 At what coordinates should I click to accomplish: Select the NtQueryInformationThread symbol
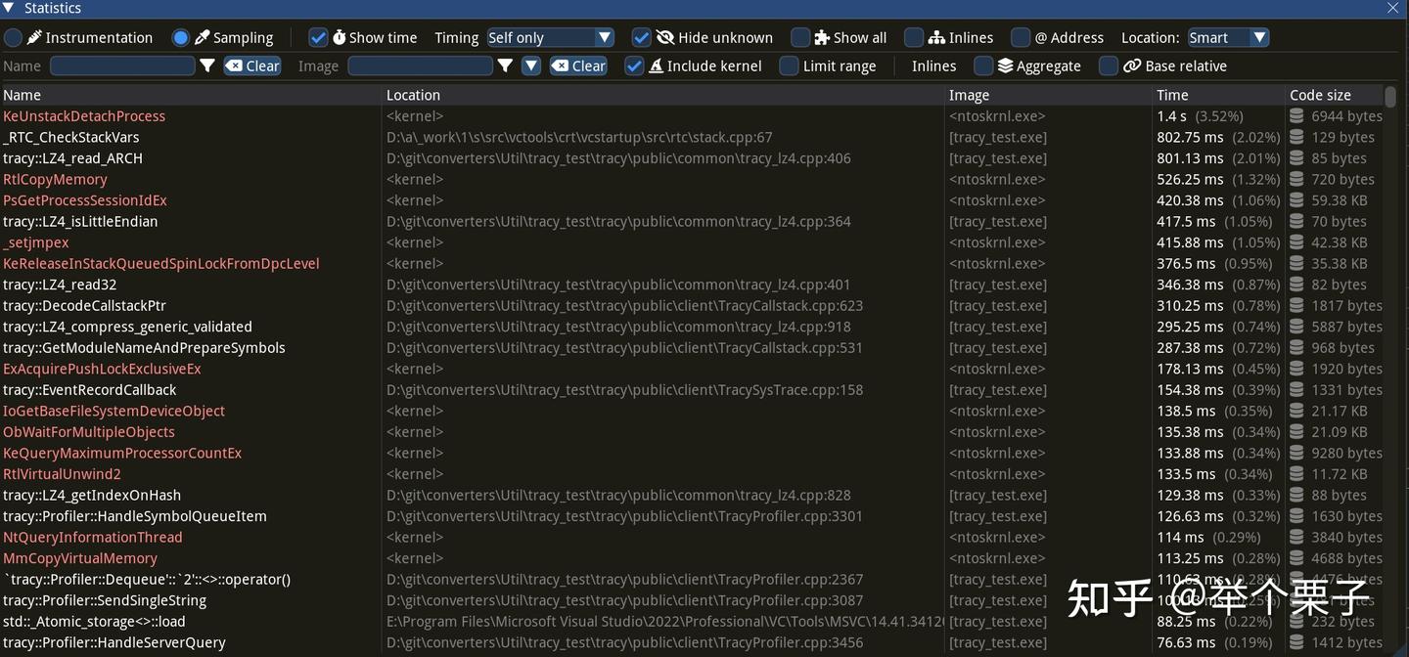[93, 538]
